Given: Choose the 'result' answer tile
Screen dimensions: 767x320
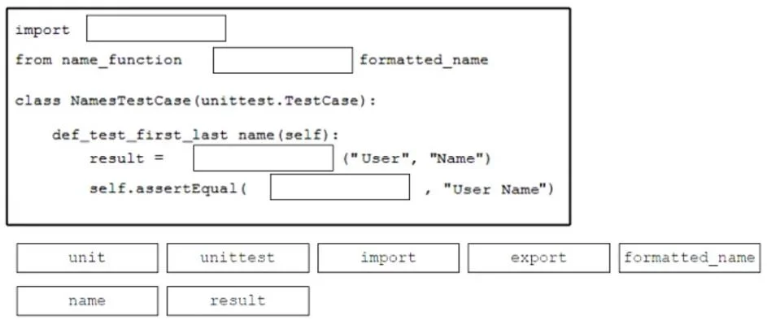Looking at the screenshot, I should [x=238, y=301].
